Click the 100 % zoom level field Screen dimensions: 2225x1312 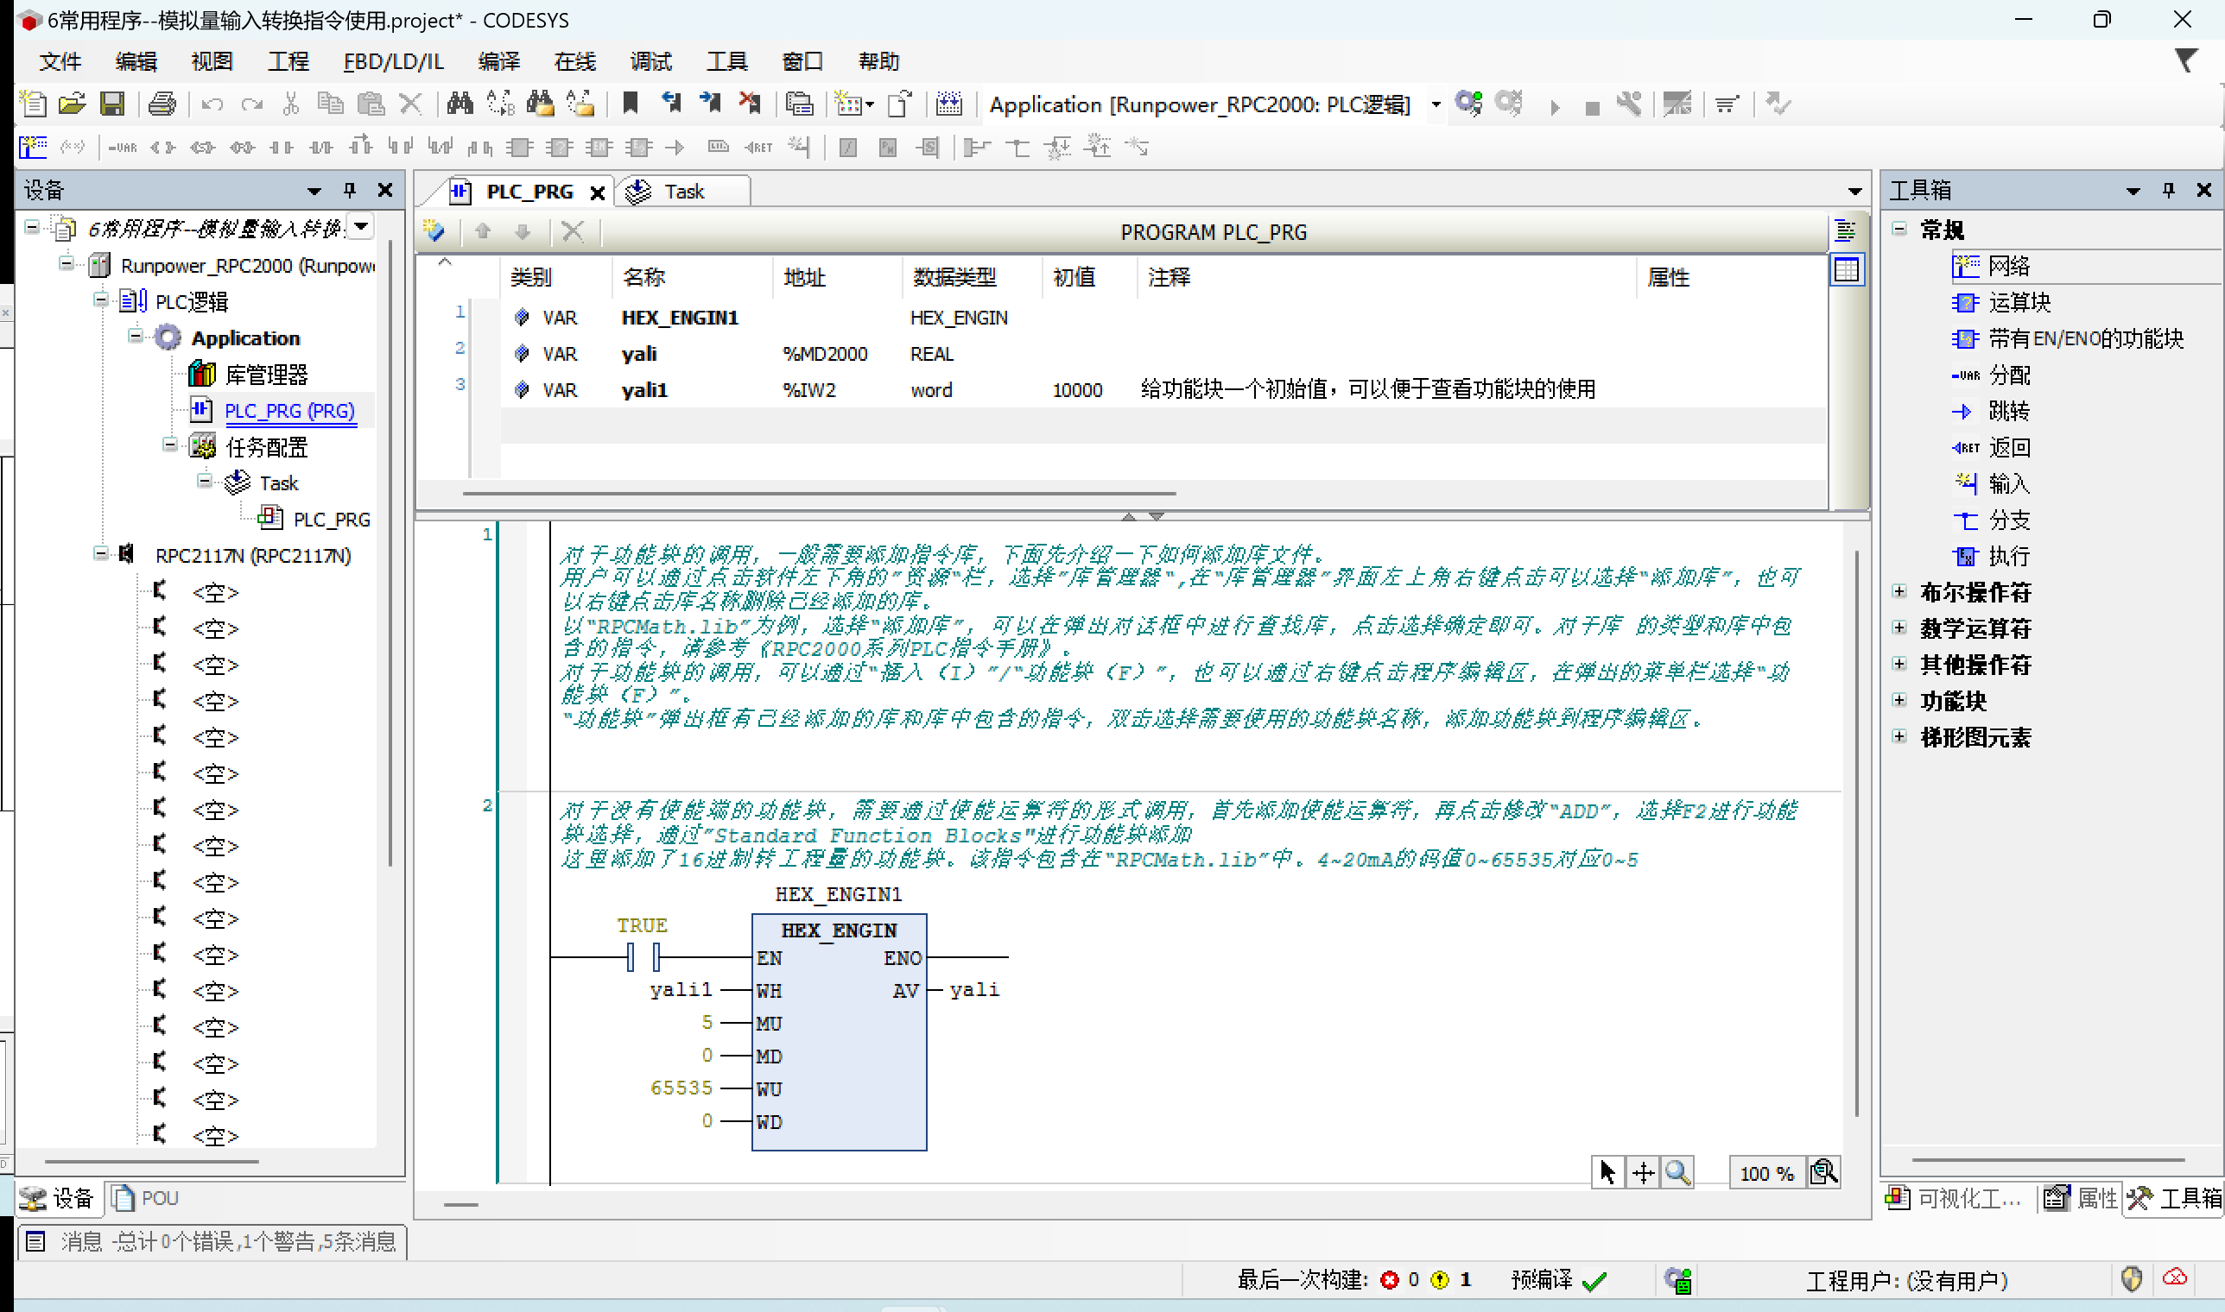pos(1766,1173)
